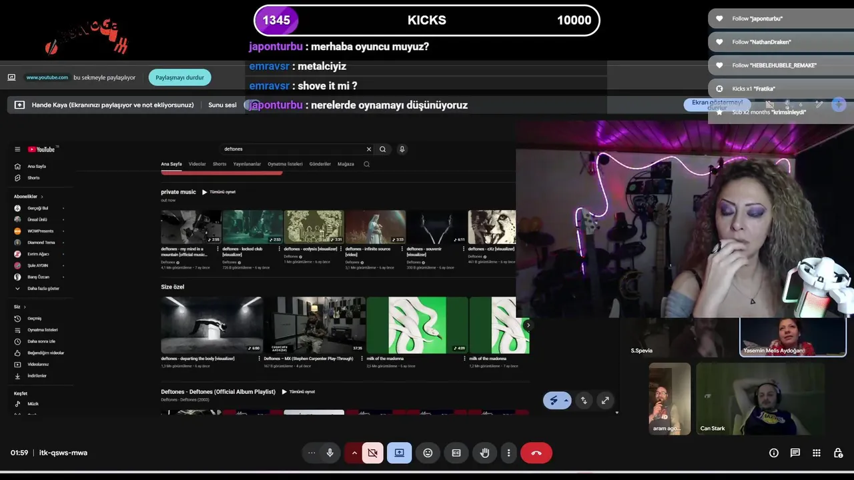Screen dimensions: 854x480
Task: Start YouTube voice search with microphone
Action: (402, 149)
